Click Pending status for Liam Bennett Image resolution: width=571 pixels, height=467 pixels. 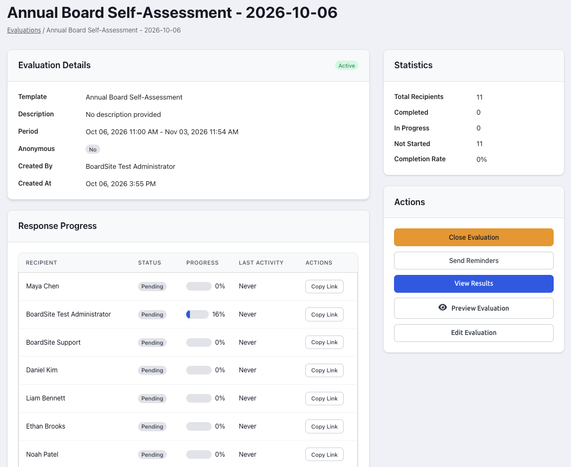coord(152,399)
